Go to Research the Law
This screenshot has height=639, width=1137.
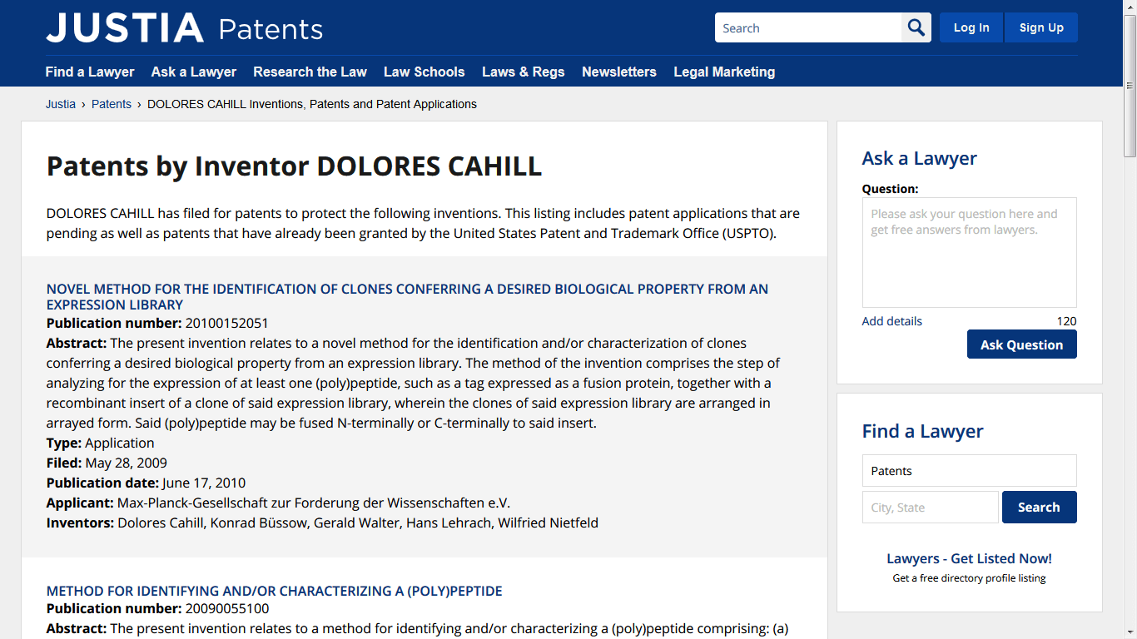point(310,72)
